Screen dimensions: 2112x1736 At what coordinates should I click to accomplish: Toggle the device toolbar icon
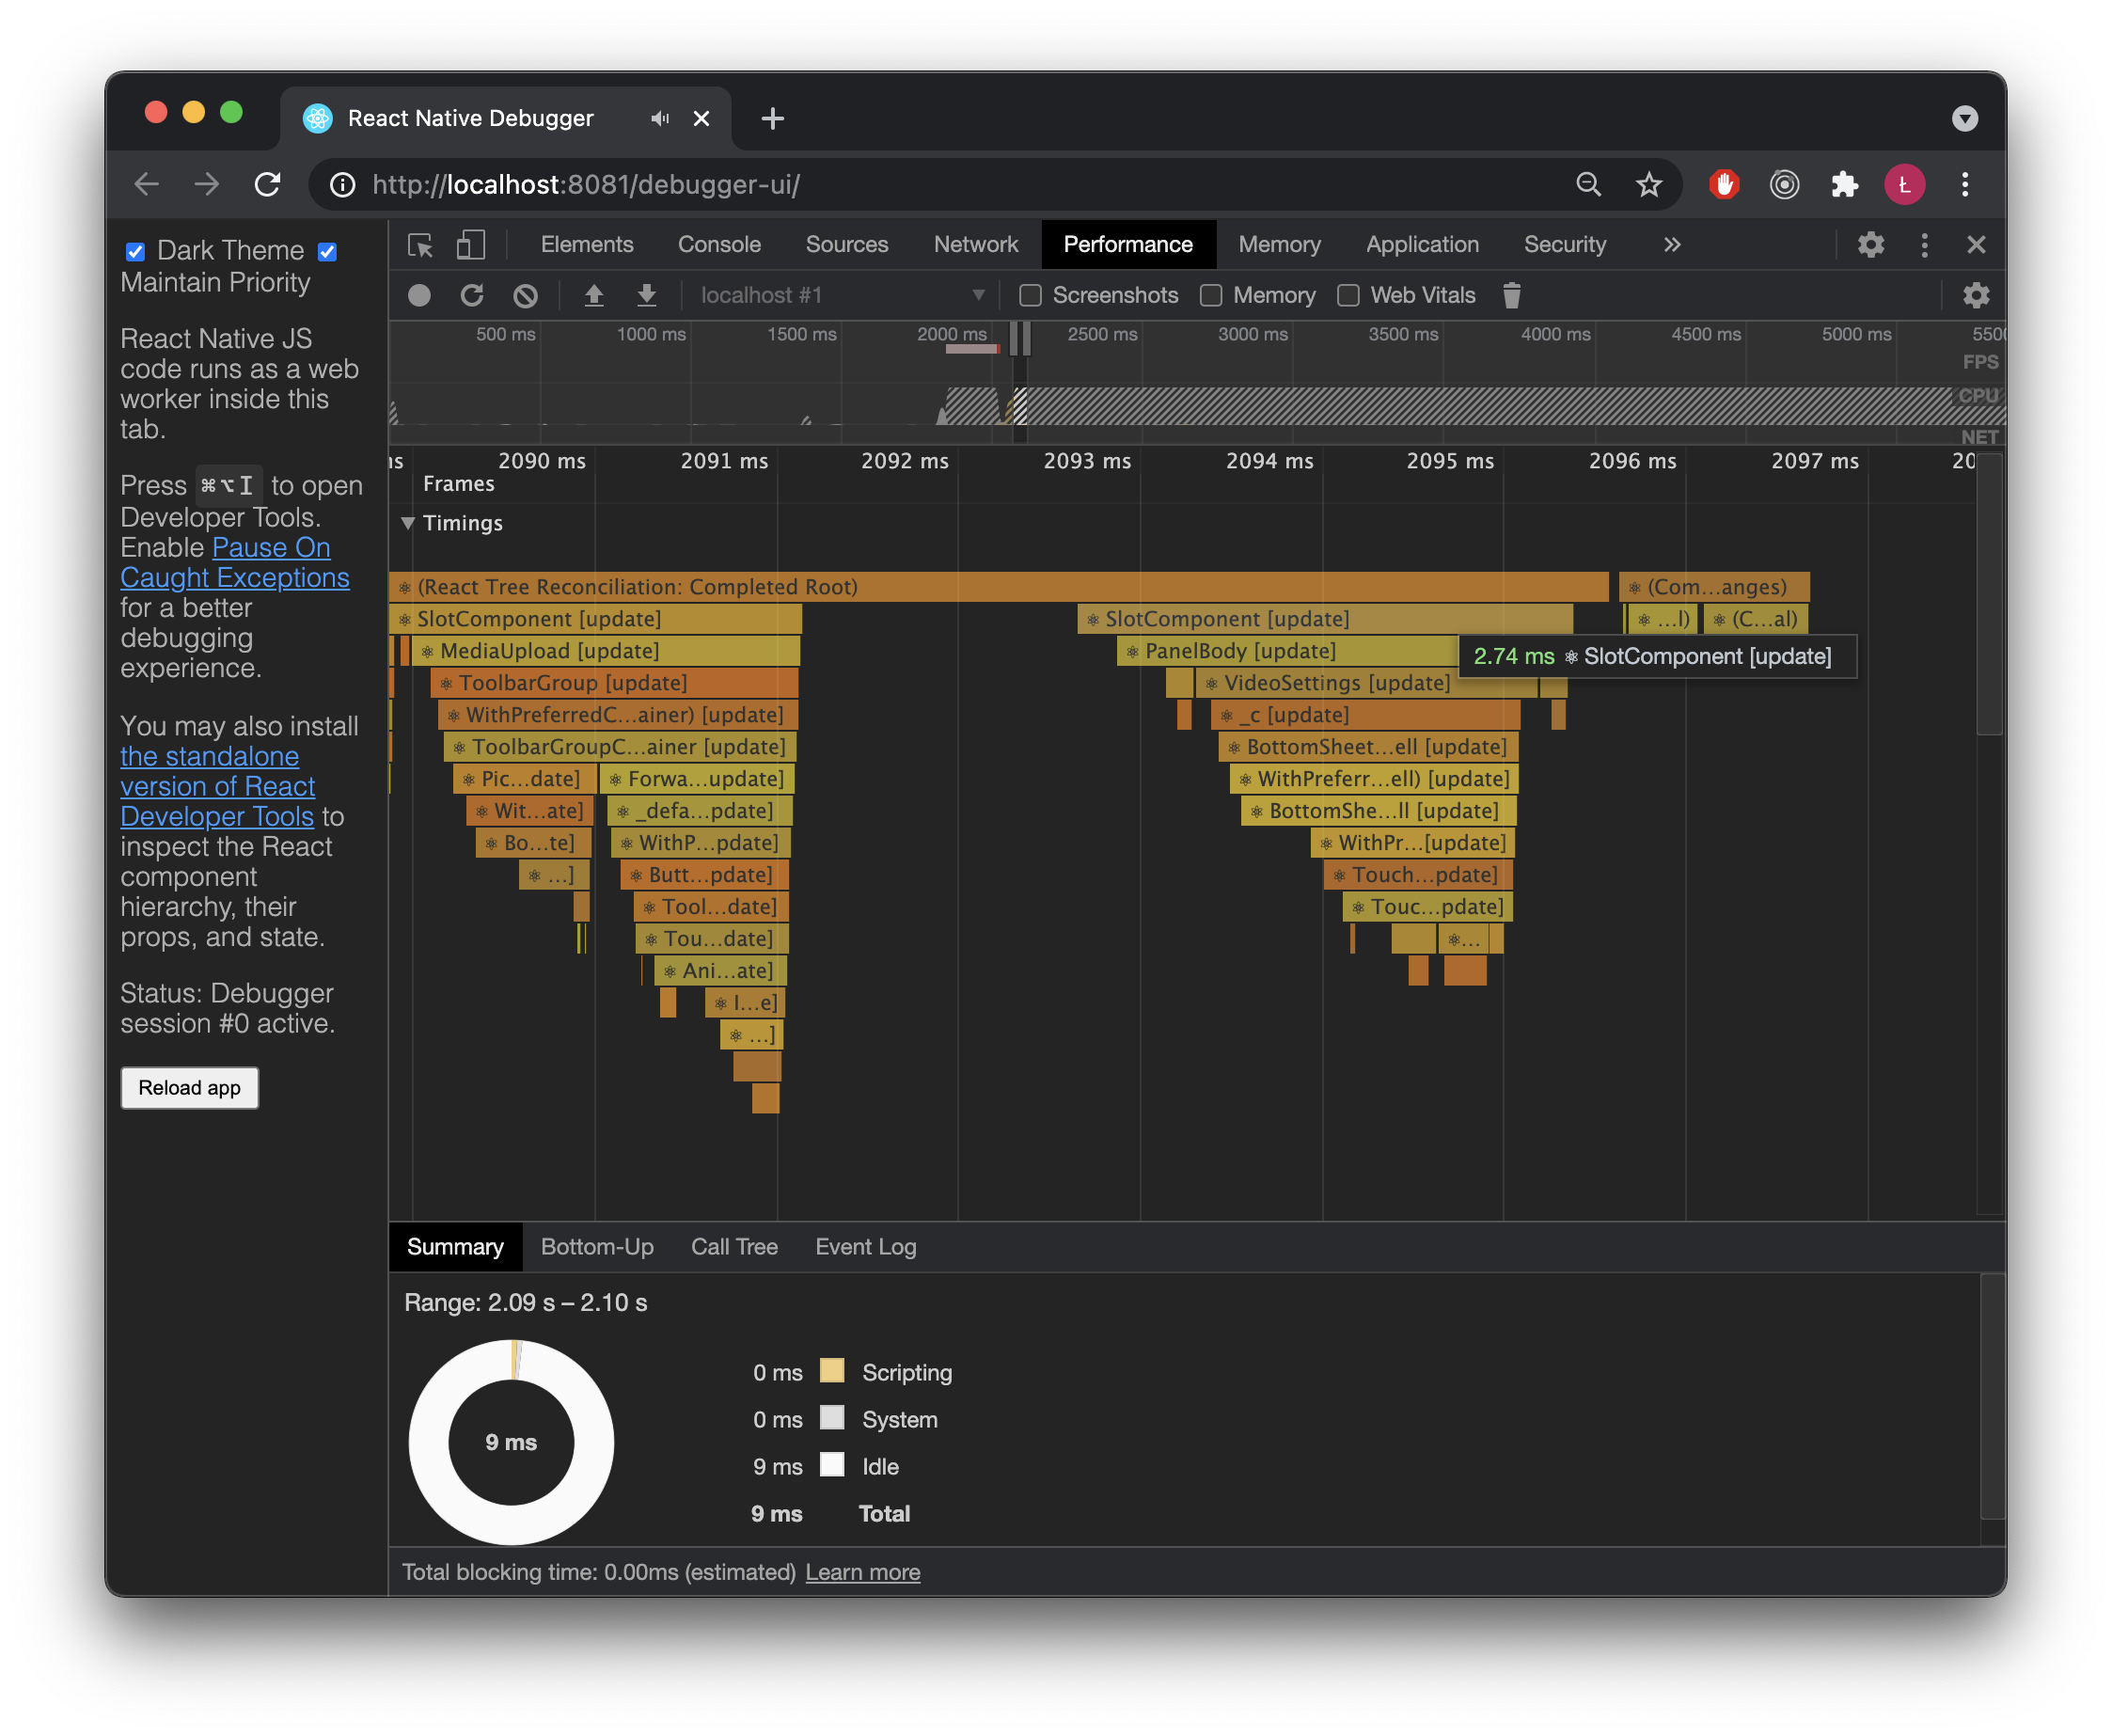click(x=470, y=245)
